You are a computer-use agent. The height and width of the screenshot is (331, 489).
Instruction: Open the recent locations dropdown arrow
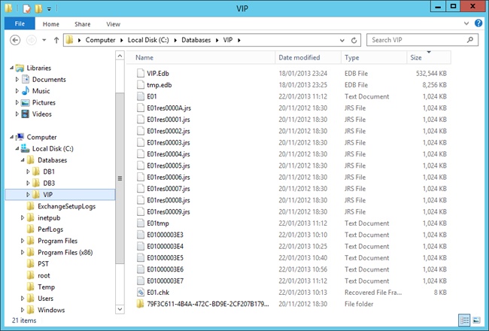click(x=44, y=40)
